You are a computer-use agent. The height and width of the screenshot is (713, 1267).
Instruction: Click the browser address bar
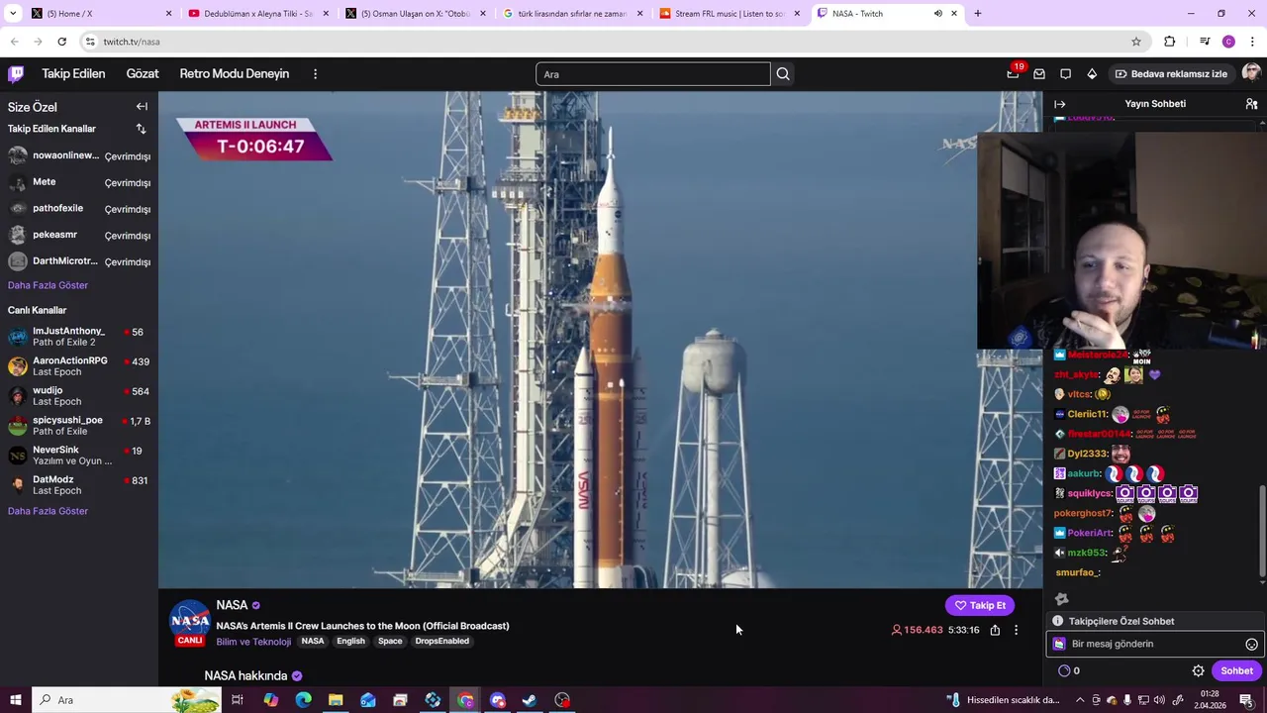[604, 42]
